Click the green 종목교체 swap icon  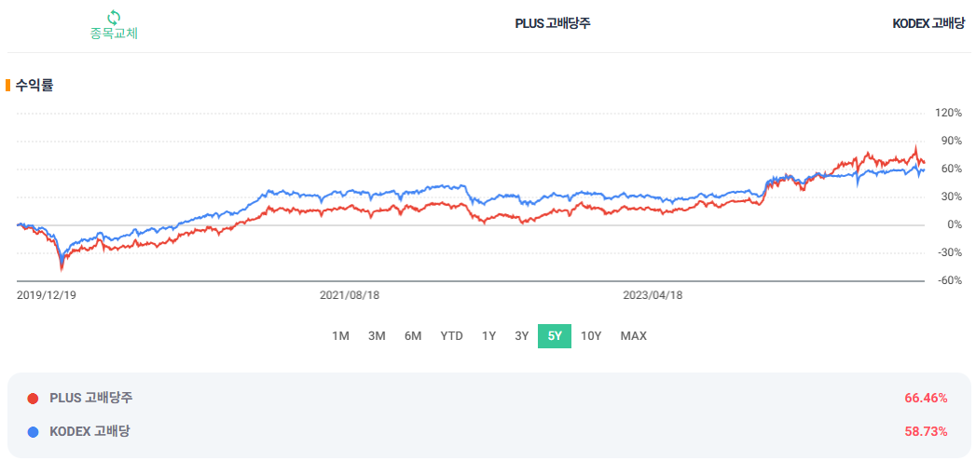click(114, 17)
